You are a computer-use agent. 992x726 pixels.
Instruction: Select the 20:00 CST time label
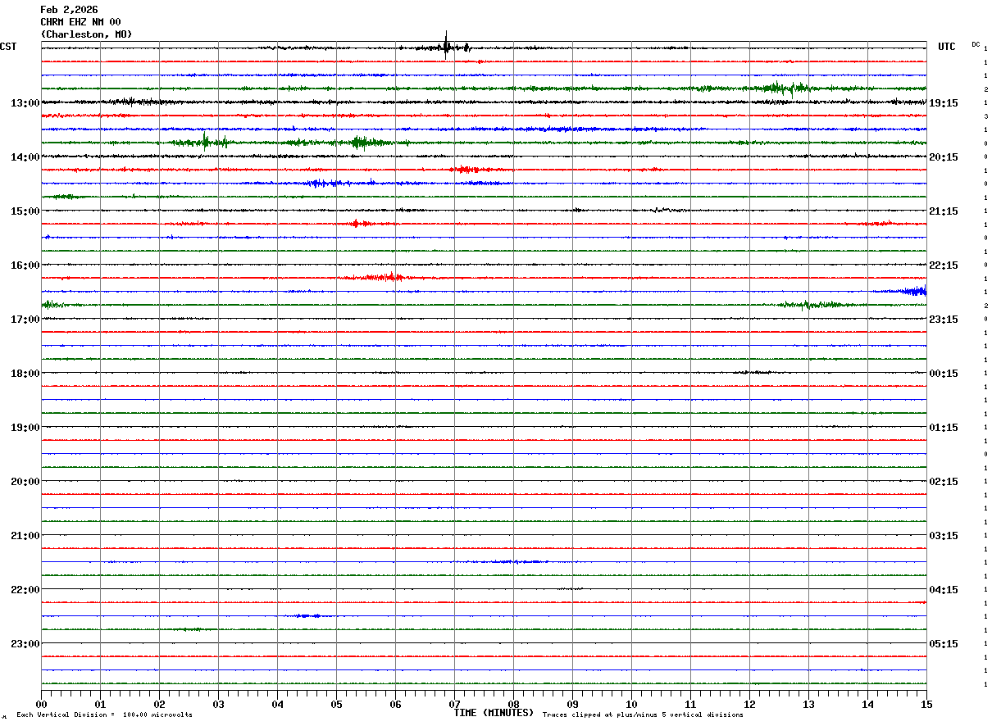25,482
